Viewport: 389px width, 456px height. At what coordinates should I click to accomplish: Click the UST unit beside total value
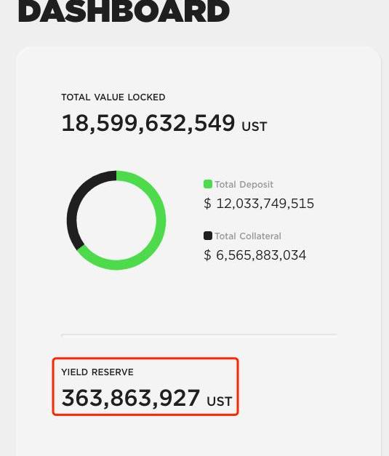[x=254, y=127]
